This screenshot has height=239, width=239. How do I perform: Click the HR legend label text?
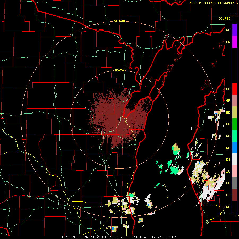click(228, 124)
